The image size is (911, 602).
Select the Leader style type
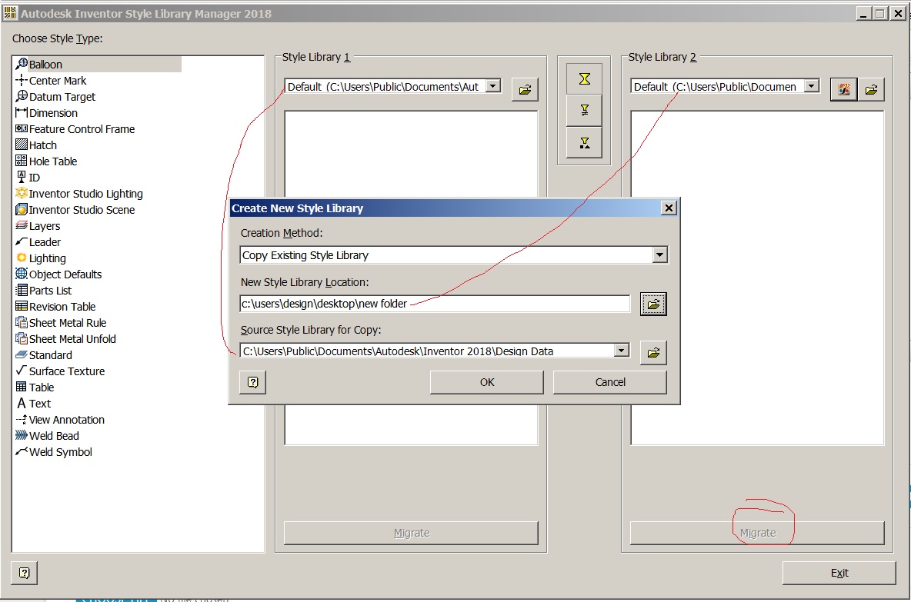point(38,242)
